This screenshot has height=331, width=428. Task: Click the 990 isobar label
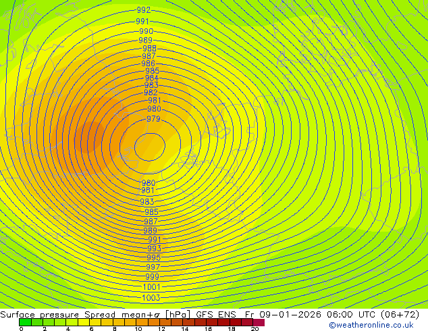[x=146, y=31]
